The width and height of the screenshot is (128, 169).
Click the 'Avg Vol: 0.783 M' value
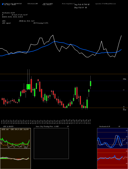[x=82, y=5]
